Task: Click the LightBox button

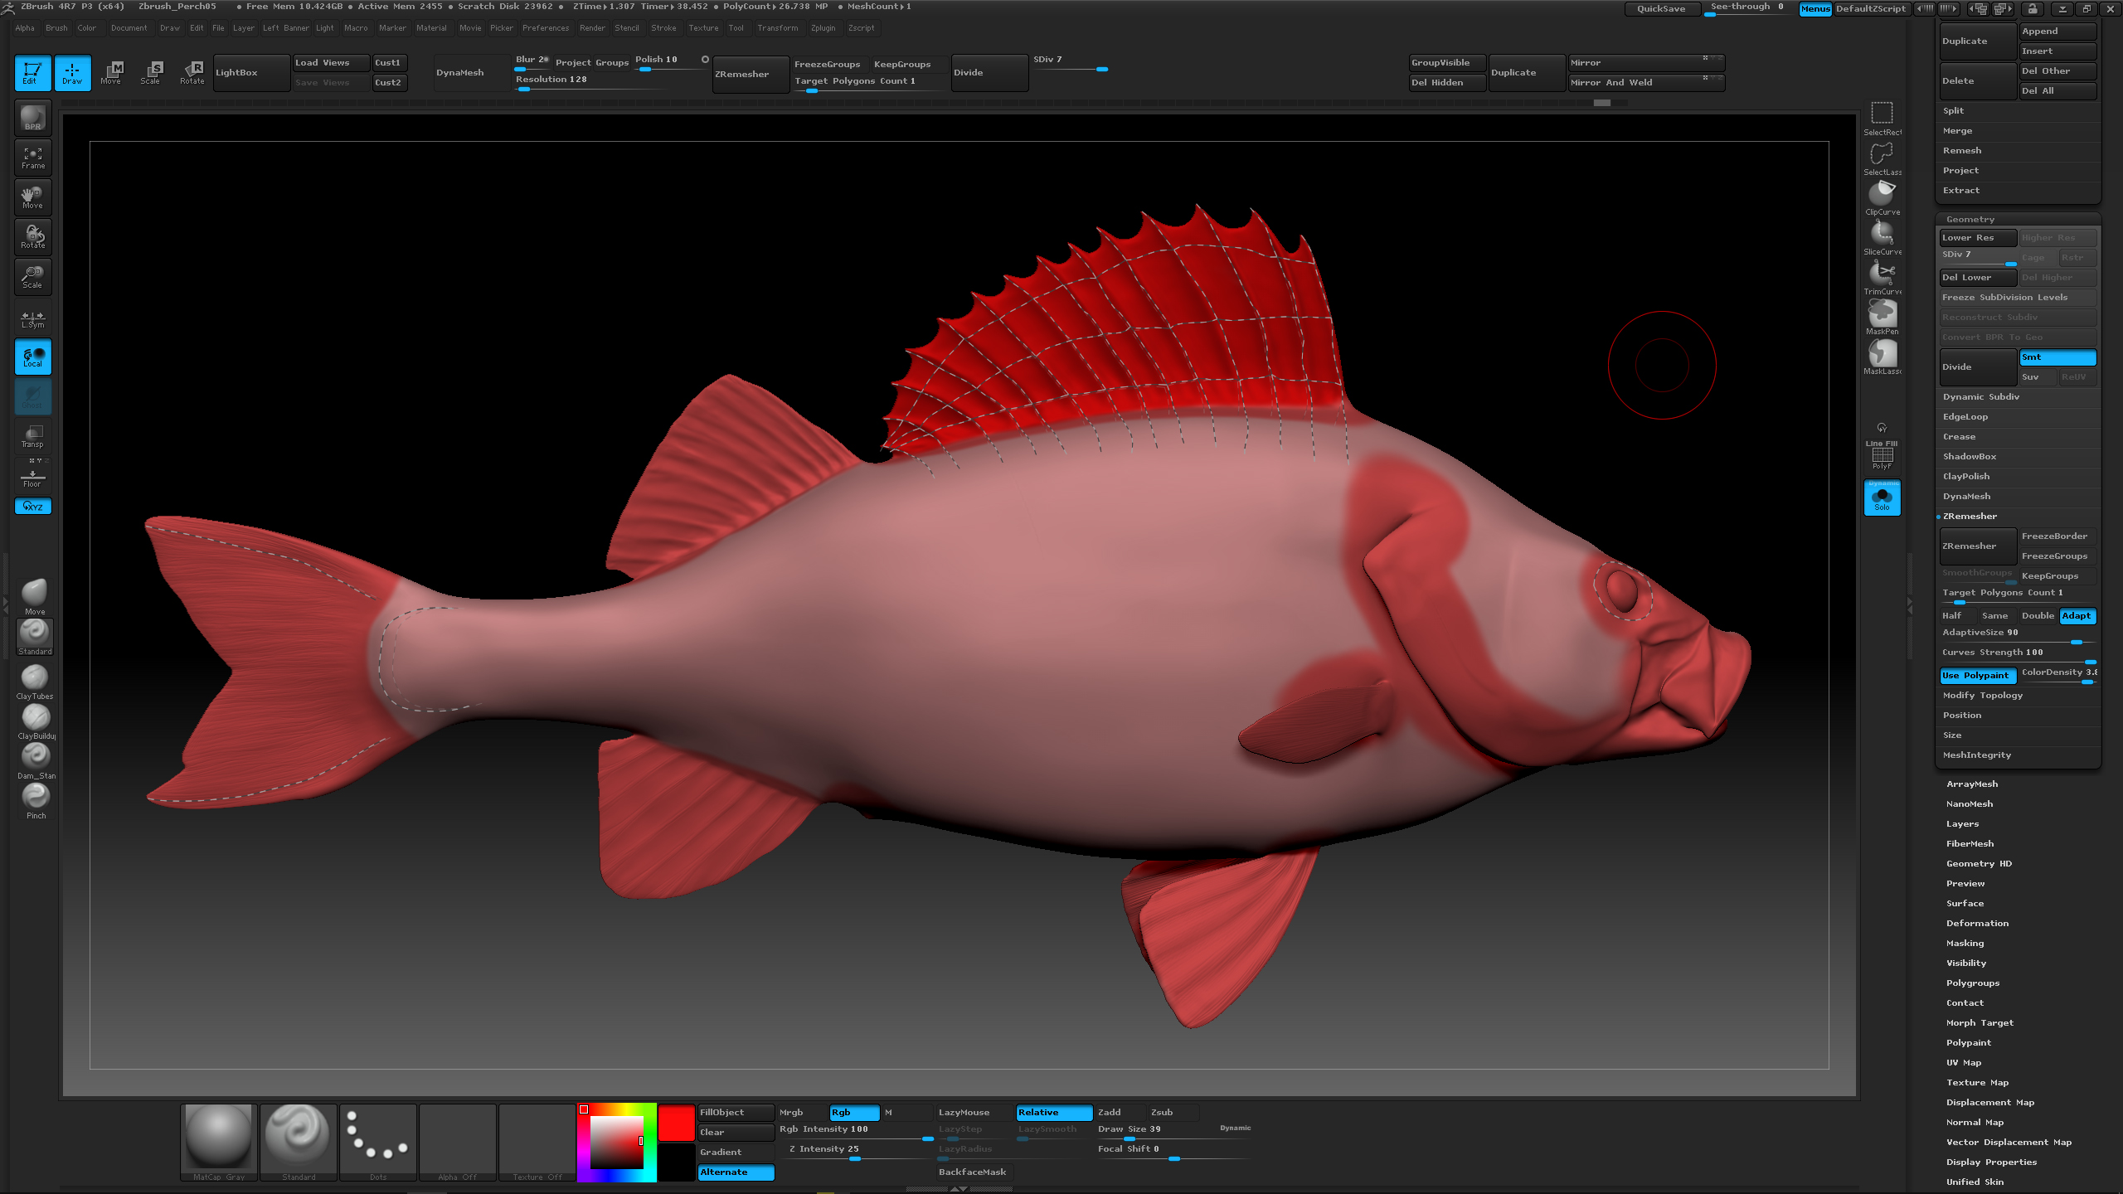Action: [x=251, y=73]
